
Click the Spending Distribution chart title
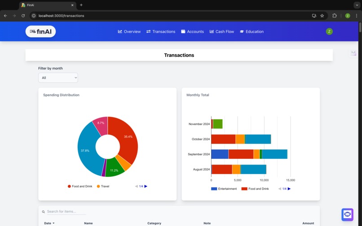coord(61,95)
